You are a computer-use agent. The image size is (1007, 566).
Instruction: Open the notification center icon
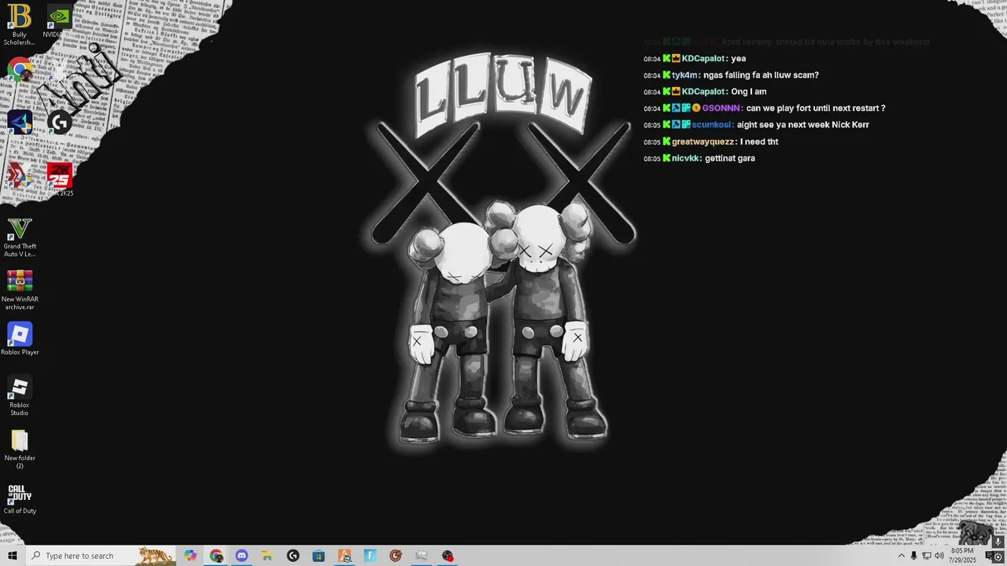[x=990, y=556]
